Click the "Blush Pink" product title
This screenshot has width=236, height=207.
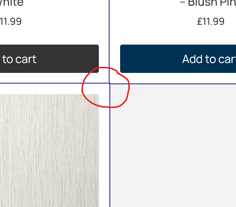(x=208, y=3)
